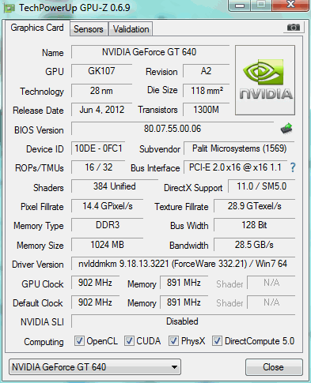
Task: Click the GPU-Z title bar app icon
Action: [x=9, y=8]
